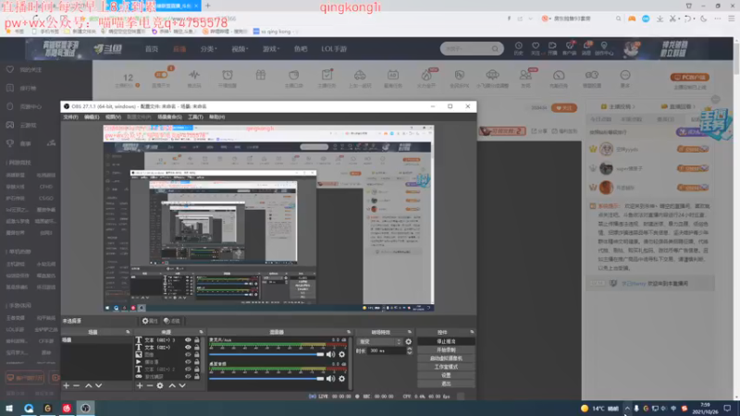Remove selected source with minus icon
The width and height of the screenshot is (740, 416).
[x=150, y=385]
